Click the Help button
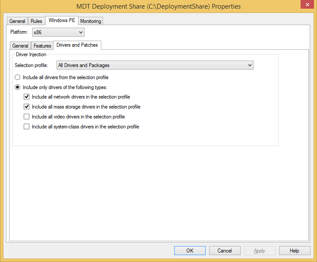317x262 pixels. click(294, 251)
